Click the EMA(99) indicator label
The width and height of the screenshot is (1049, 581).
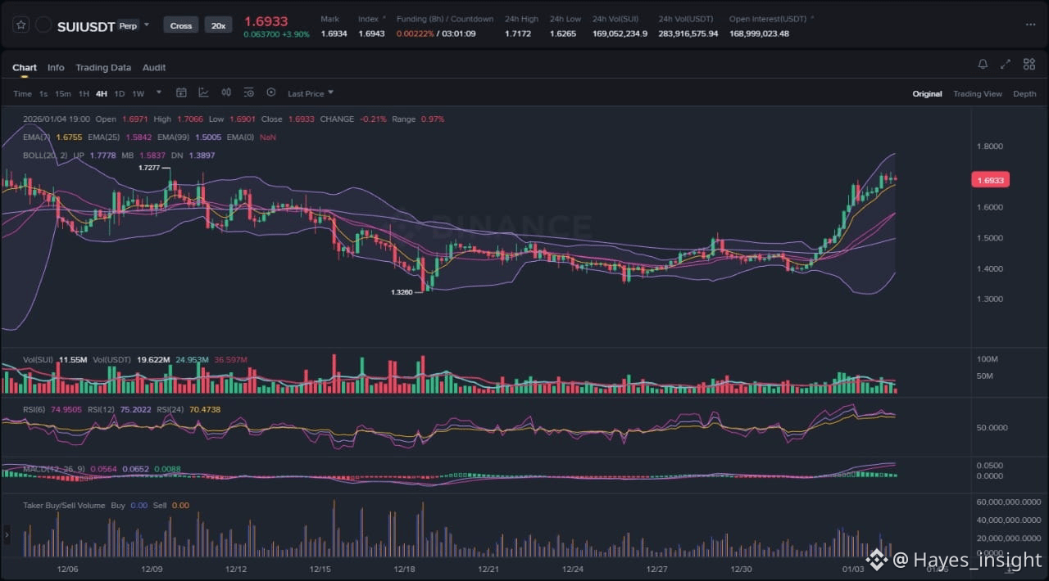(174, 137)
